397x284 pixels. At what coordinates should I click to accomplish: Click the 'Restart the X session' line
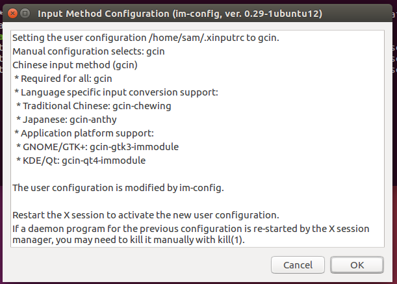145,214
